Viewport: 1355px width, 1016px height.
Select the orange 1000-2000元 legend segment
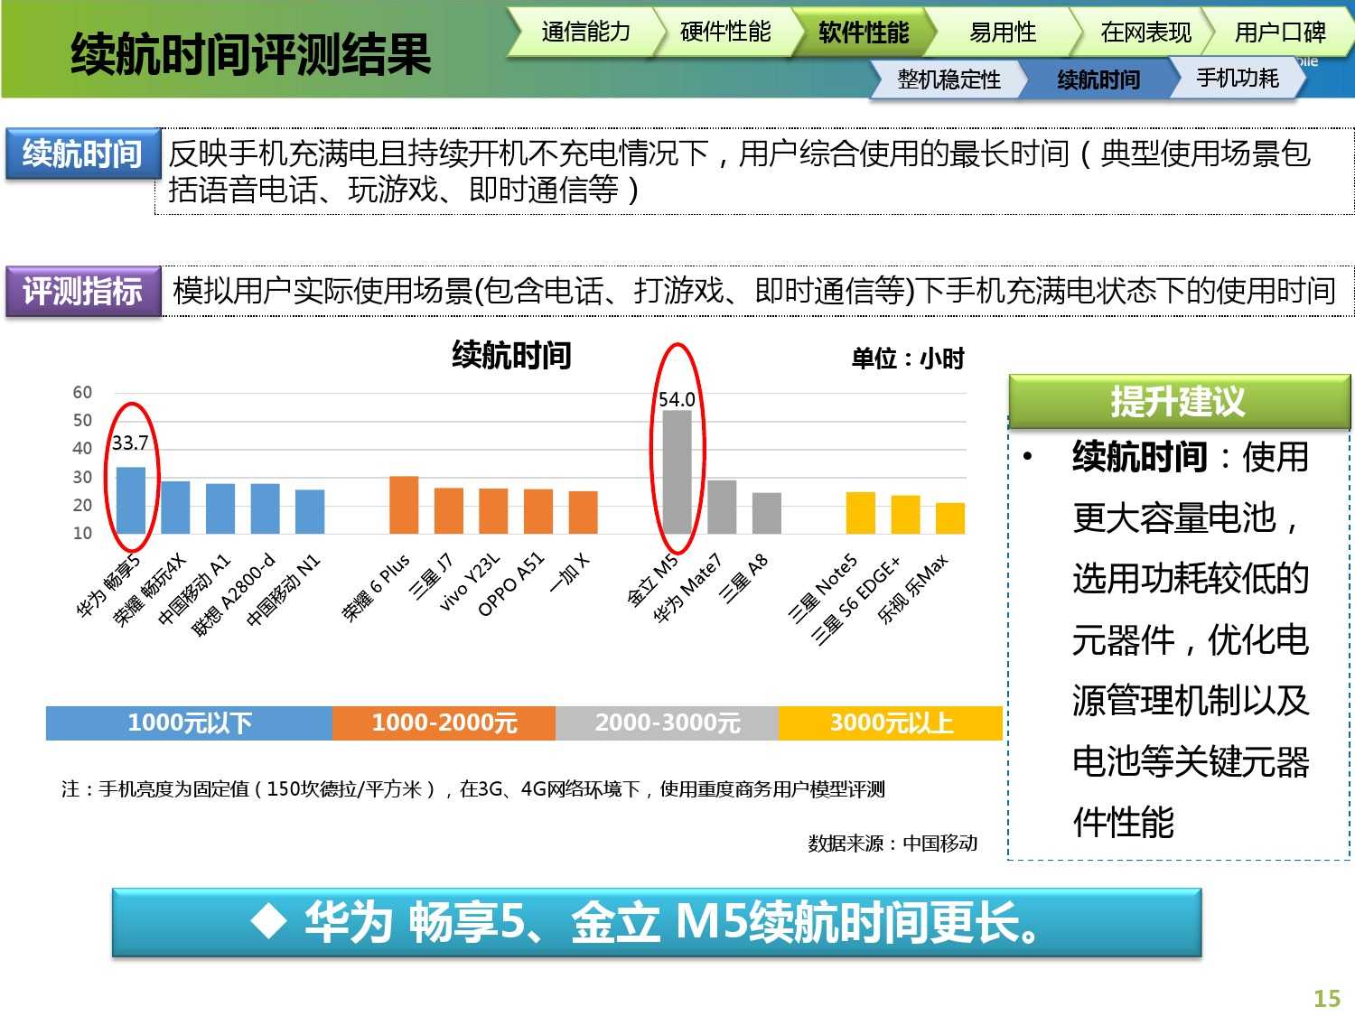444,722
